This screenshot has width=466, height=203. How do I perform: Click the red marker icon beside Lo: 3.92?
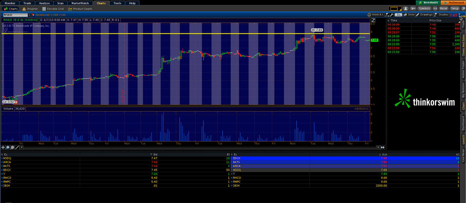[x=16, y=102]
